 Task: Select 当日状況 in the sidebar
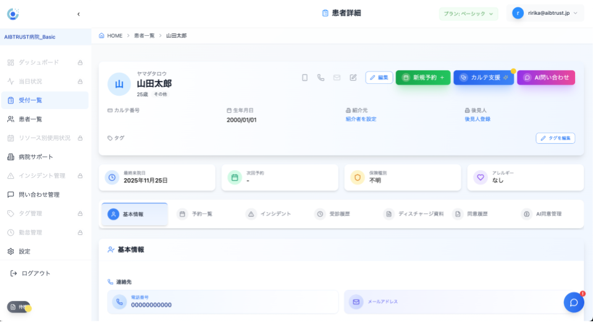[45, 81]
